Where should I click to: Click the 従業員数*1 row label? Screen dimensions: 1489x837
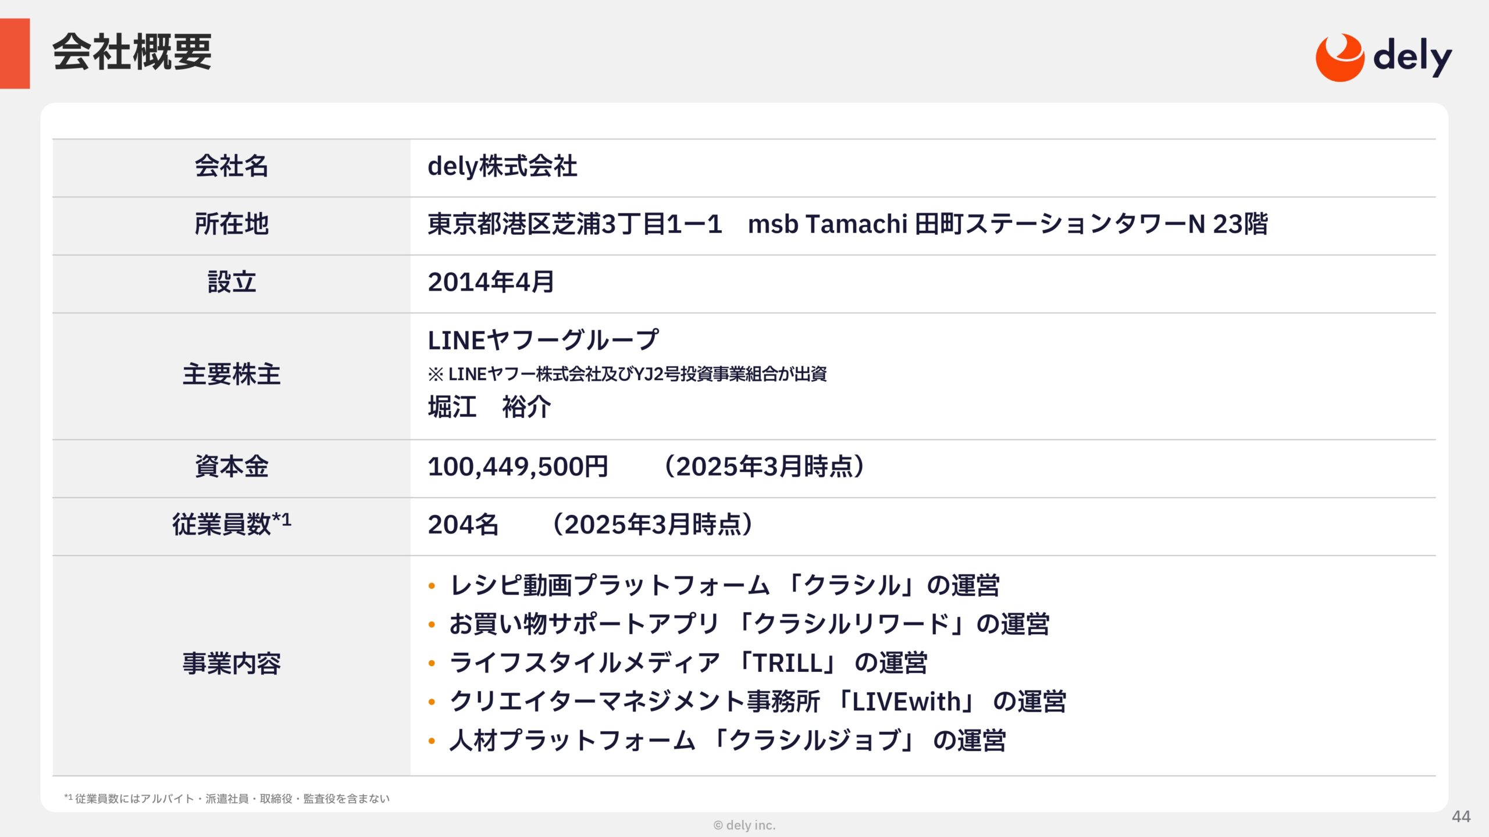(x=231, y=524)
